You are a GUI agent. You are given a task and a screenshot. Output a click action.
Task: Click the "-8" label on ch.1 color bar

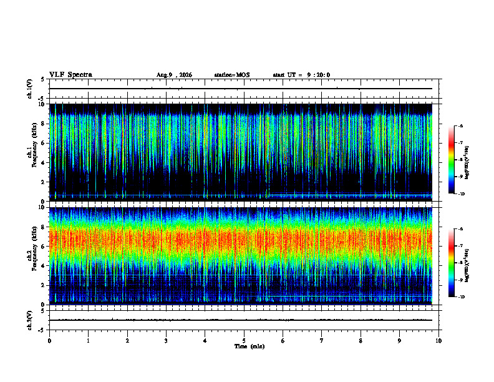click(x=460, y=160)
